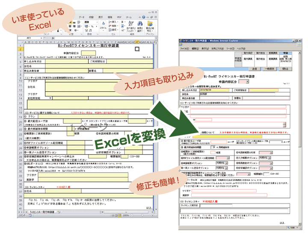Select the ライセンスキー発行申請書 sheet tab
This screenshot has height=236, width=308.
(42, 212)
